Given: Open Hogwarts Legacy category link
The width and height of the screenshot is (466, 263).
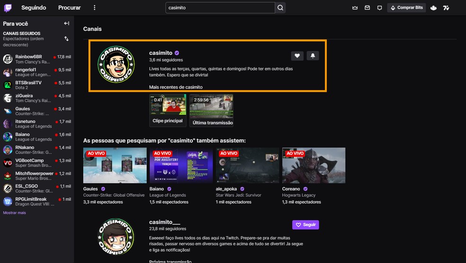Looking at the screenshot, I should [x=299, y=195].
